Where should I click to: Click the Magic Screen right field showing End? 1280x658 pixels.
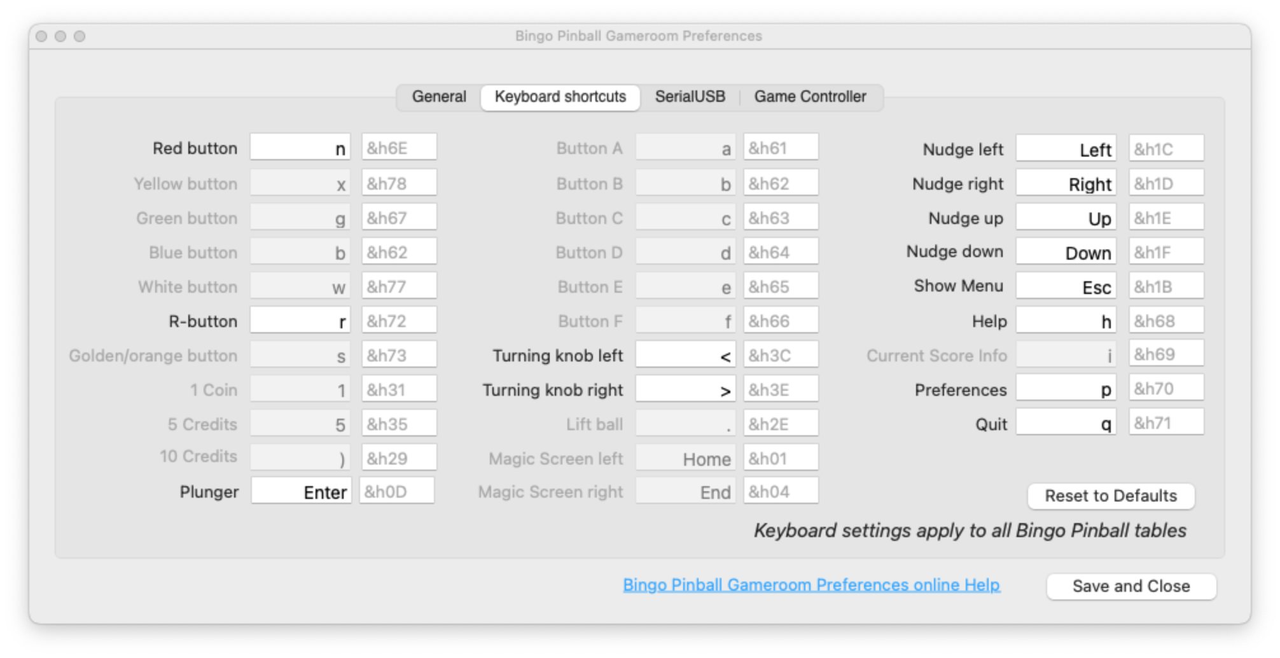(685, 491)
